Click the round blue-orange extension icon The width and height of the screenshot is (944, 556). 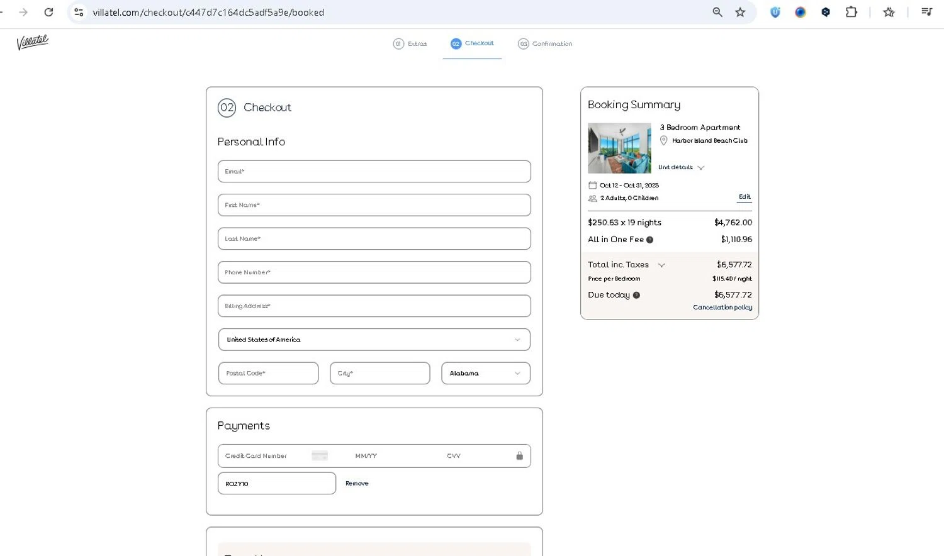pos(801,12)
